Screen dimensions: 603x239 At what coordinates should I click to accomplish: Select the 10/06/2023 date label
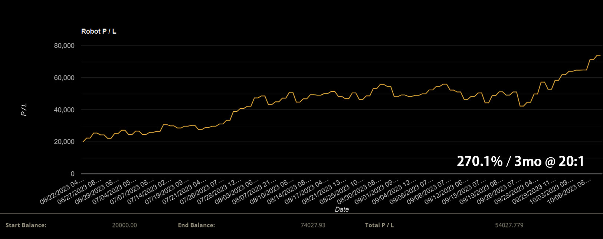(568, 192)
